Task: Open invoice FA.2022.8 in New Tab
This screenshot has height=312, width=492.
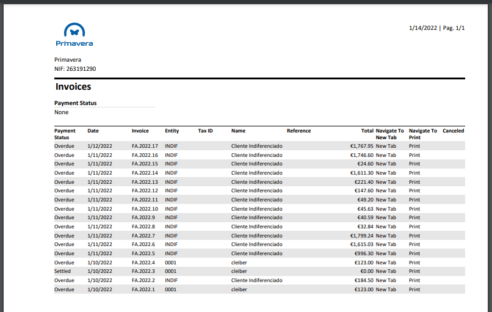Action: coord(386,227)
